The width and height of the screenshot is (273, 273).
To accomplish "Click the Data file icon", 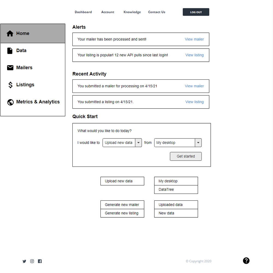I will point(10,51).
